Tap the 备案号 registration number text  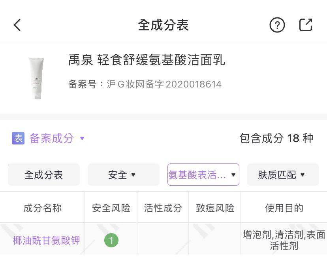[145, 84]
